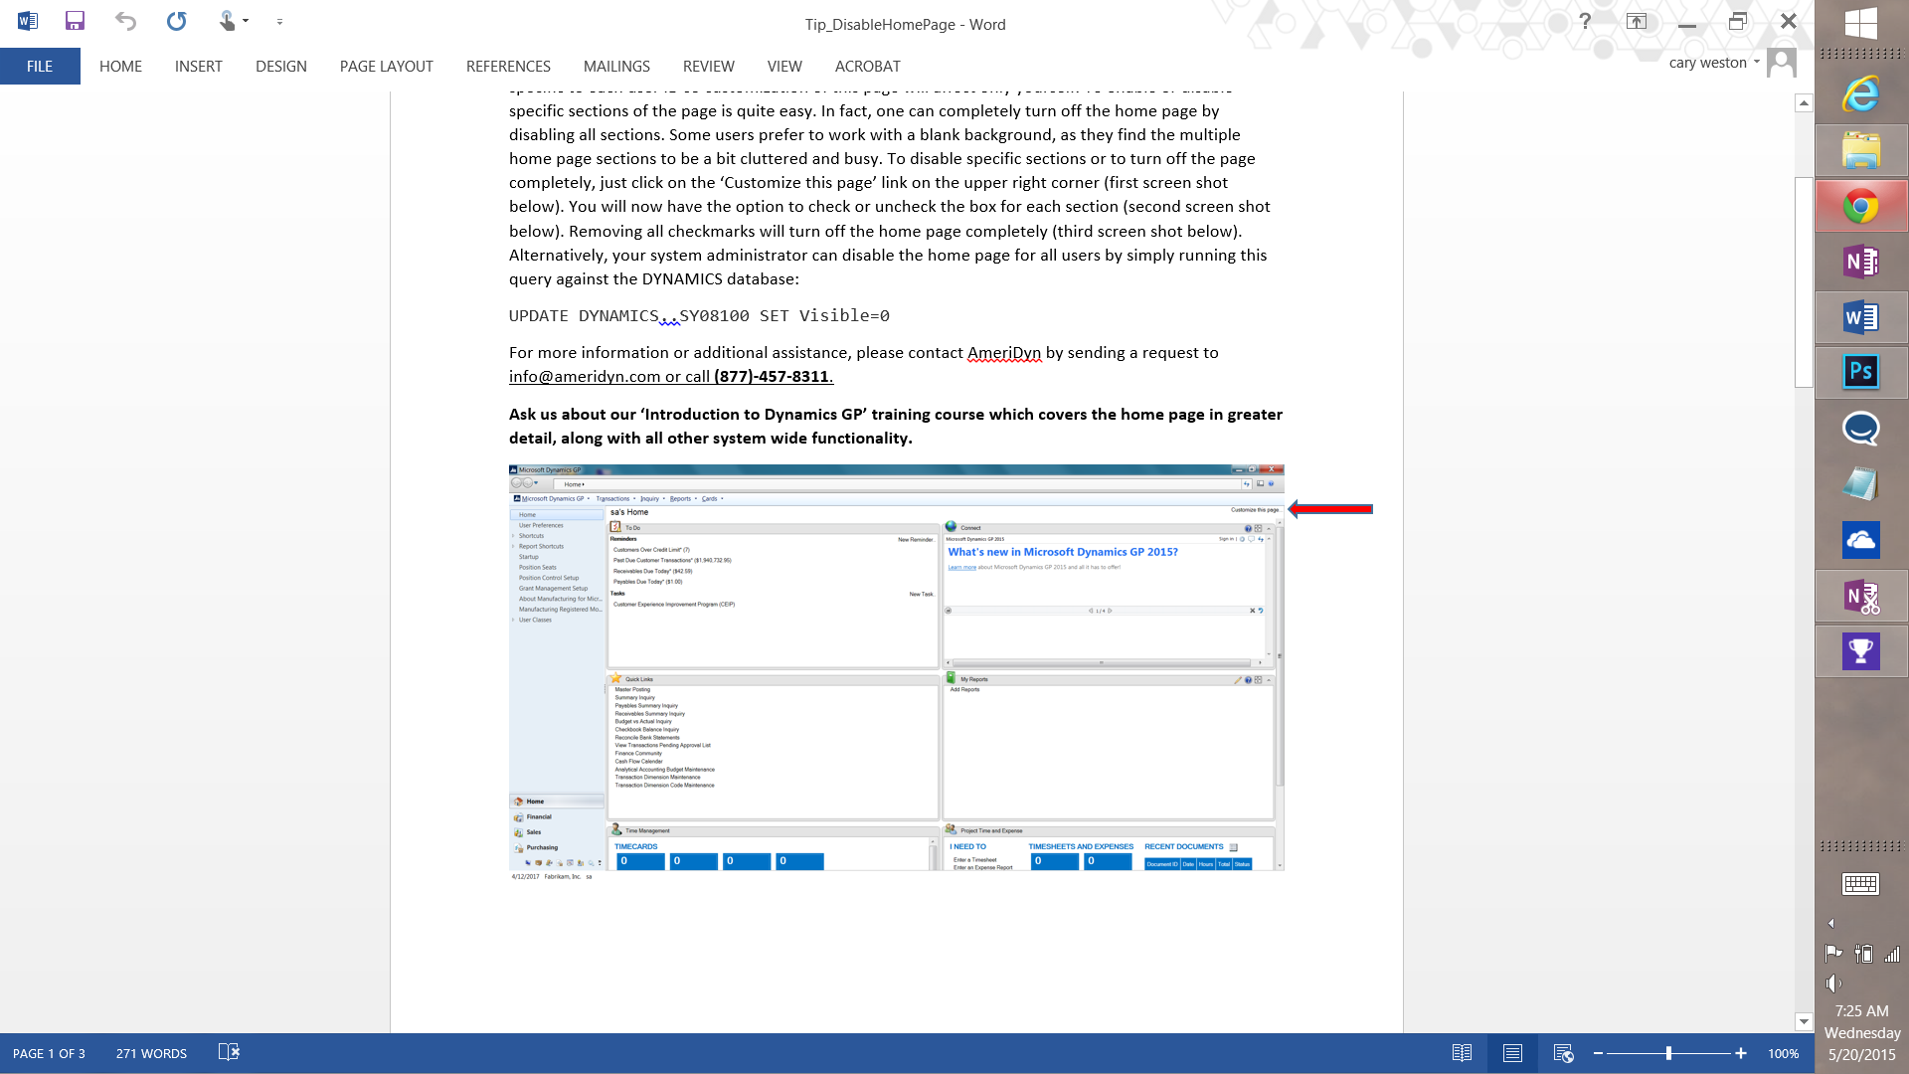Open the FILE backstage tab
Screen dimensions: 1909x1074
point(40,66)
